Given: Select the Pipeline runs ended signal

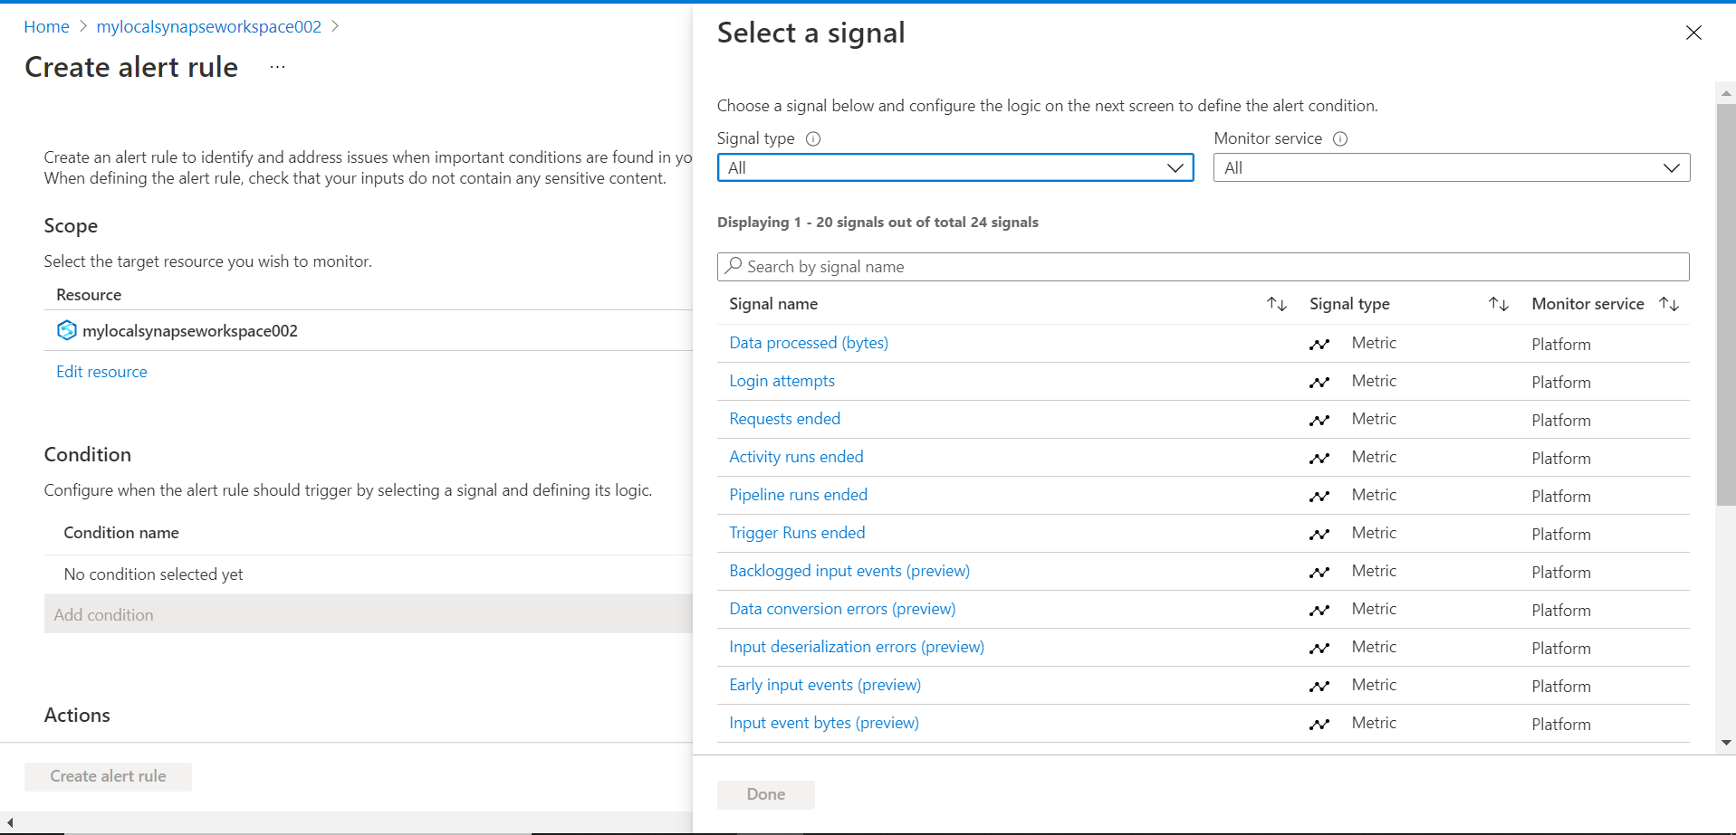Looking at the screenshot, I should tap(798, 495).
